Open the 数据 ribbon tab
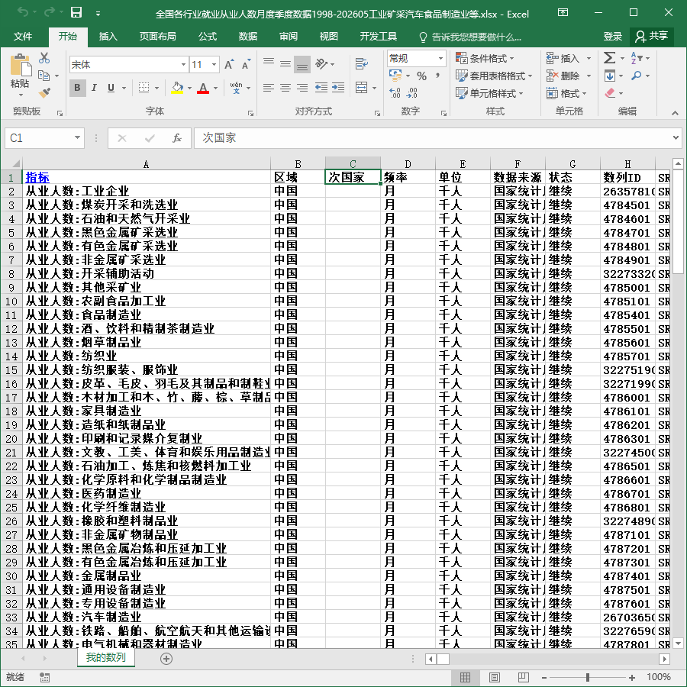This screenshot has height=687, width=687. (248, 37)
